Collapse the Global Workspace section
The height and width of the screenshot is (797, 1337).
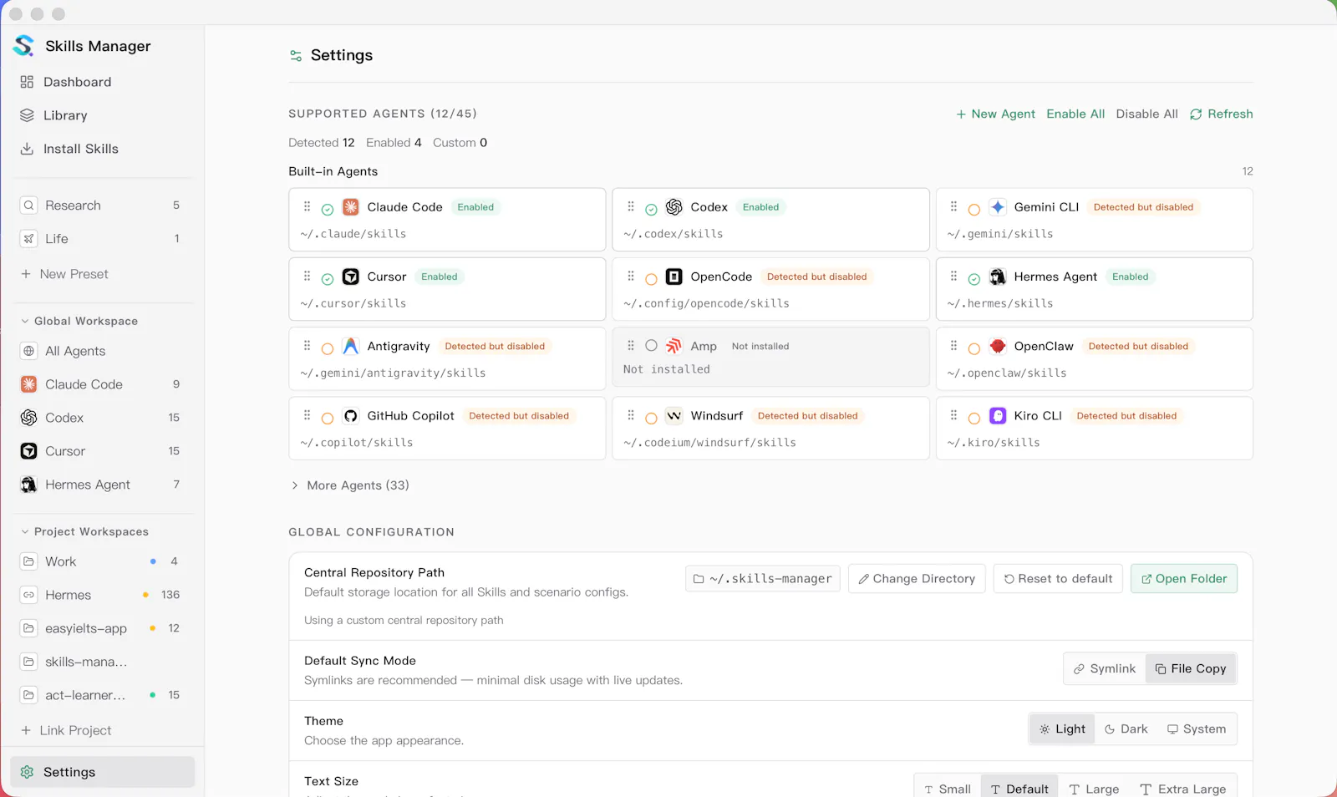tap(79, 321)
